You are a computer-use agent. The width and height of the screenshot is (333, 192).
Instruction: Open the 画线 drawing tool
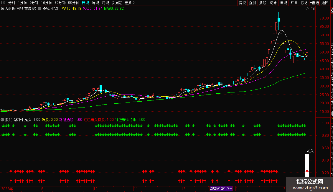click(x=283, y=3)
